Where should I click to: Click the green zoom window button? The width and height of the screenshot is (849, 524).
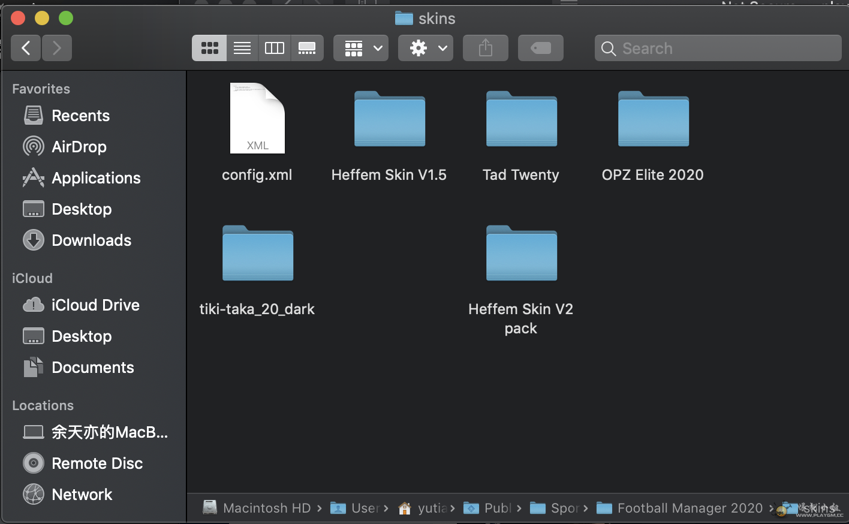coord(66,18)
